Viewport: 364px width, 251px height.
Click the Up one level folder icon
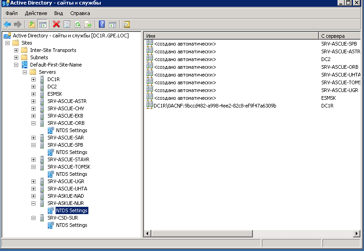tap(32, 25)
